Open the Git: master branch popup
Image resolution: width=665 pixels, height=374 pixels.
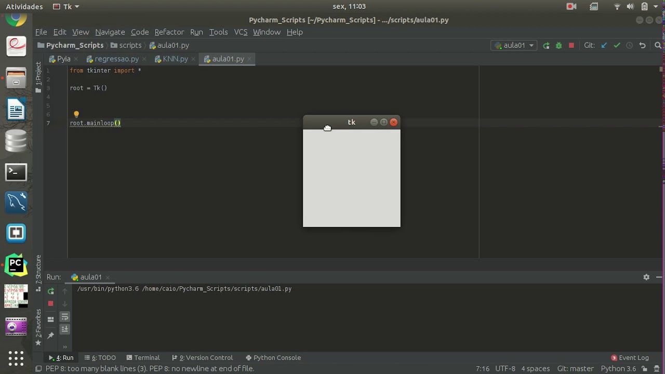[x=575, y=369]
